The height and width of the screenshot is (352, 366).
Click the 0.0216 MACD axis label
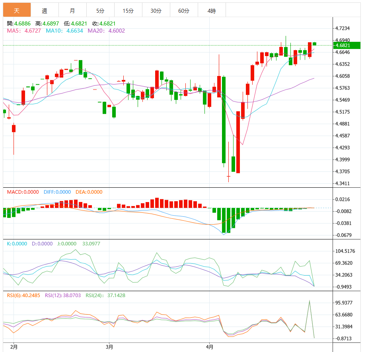pyautogui.click(x=343, y=199)
